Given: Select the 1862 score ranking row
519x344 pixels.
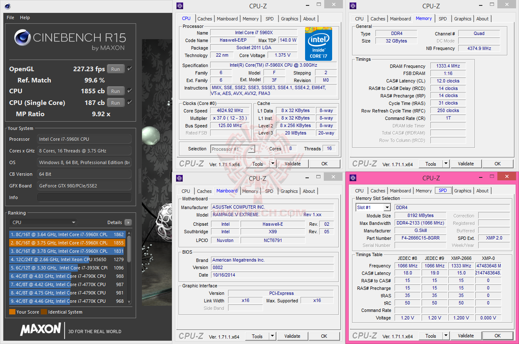Looking at the screenshot, I should tap(67, 234).
